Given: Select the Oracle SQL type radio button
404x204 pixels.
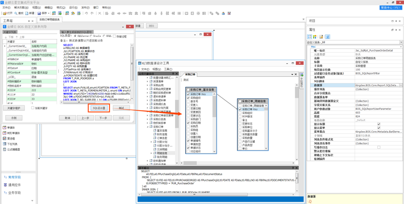Looking at the screenshot, I should pos(90,36).
